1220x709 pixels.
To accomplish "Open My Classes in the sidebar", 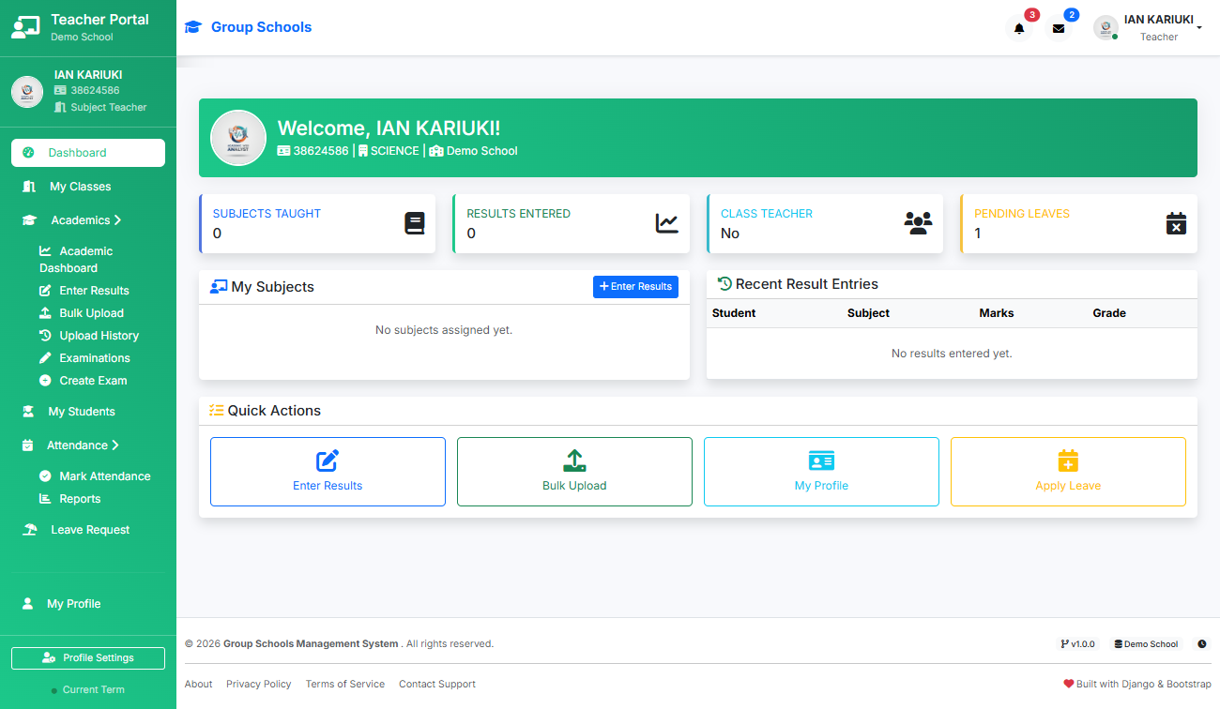I will click(x=88, y=187).
